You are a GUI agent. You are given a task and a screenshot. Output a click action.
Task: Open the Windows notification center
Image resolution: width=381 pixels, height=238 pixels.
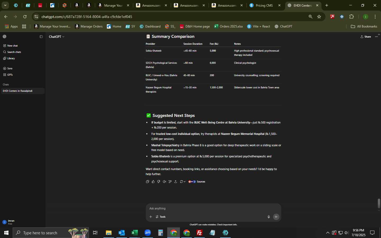(372, 233)
